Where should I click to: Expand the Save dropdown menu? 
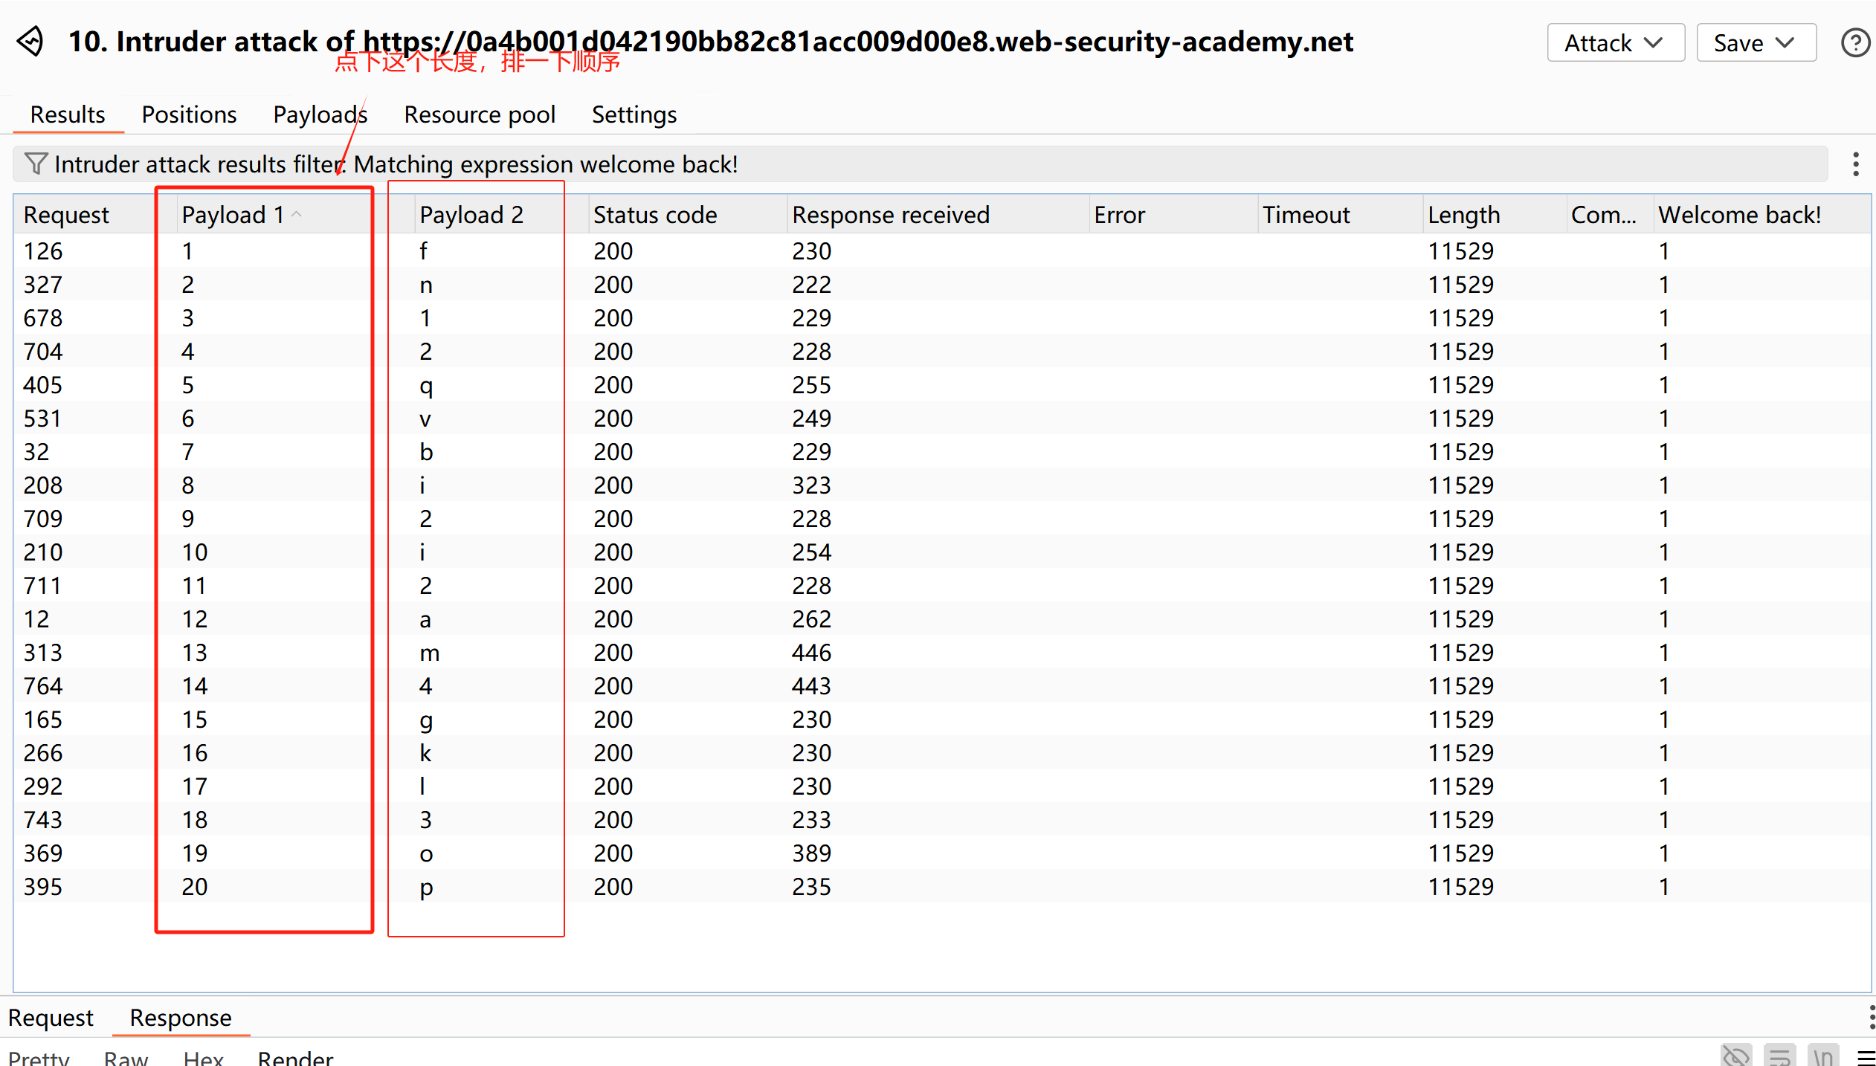tap(1756, 43)
